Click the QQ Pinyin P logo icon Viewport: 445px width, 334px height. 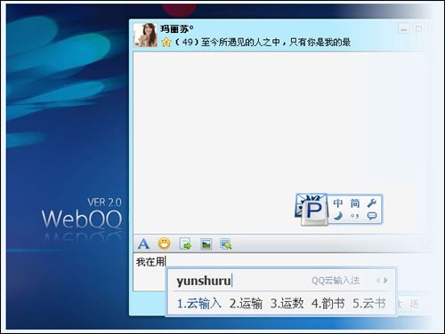[x=313, y=210]
